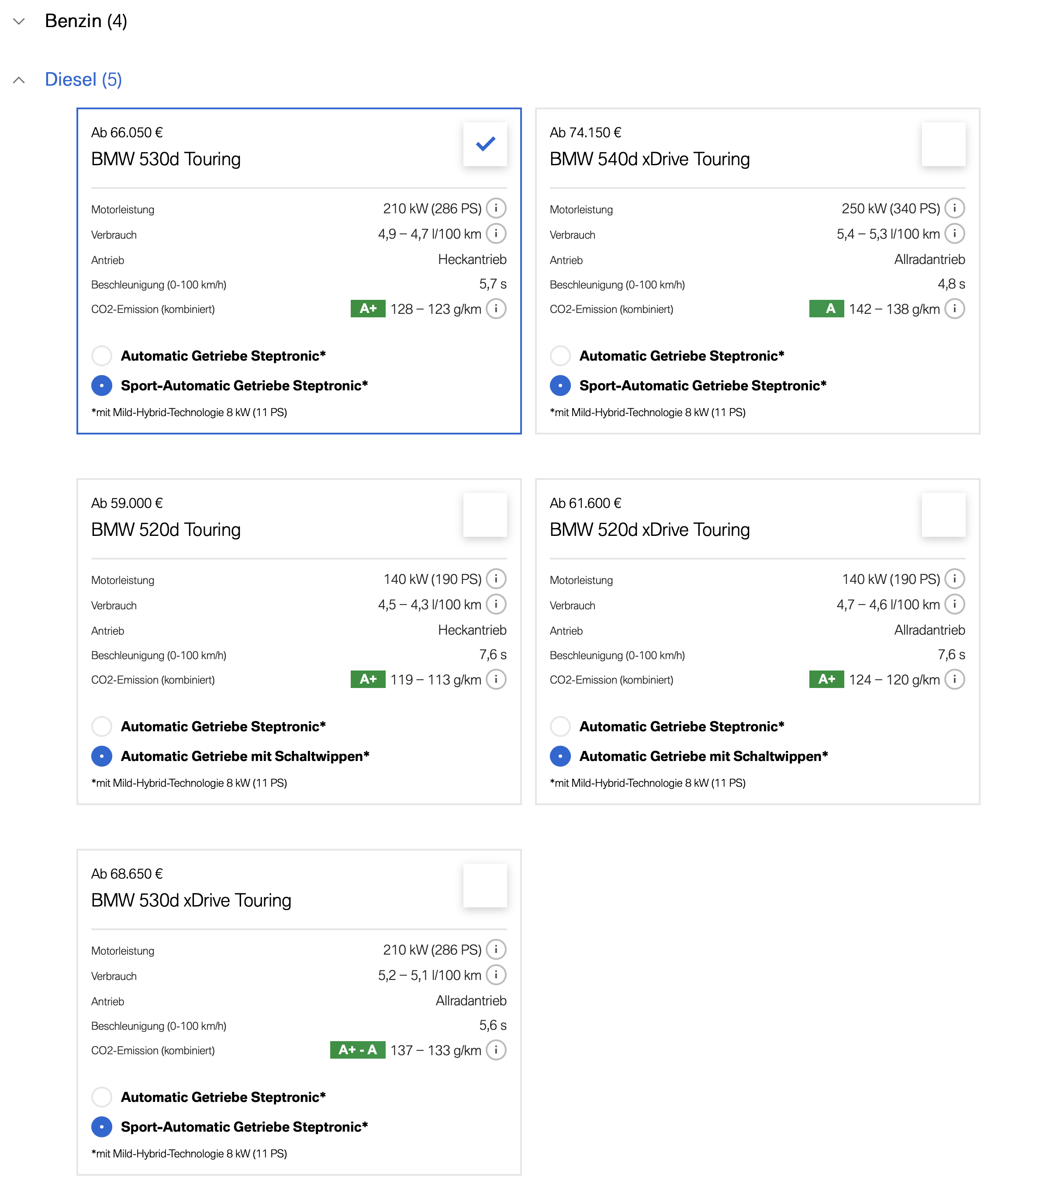Open Motorleistung info on 520d xDrive Touring
The height and width of the screenshot is (1202, 1057).
tap(954, 579)
